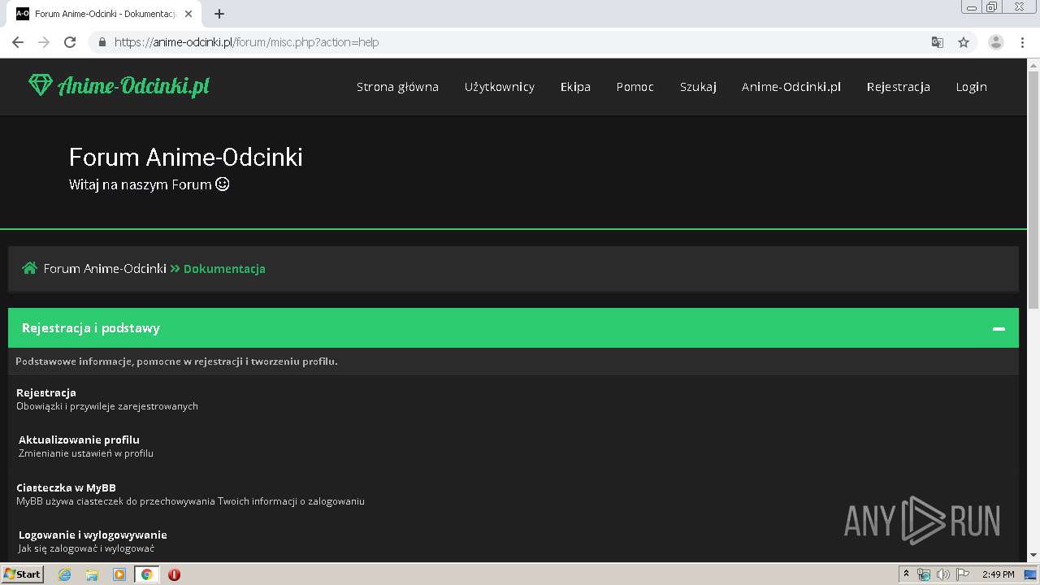Click the red Opera taskbar icon

click(174, 574)
